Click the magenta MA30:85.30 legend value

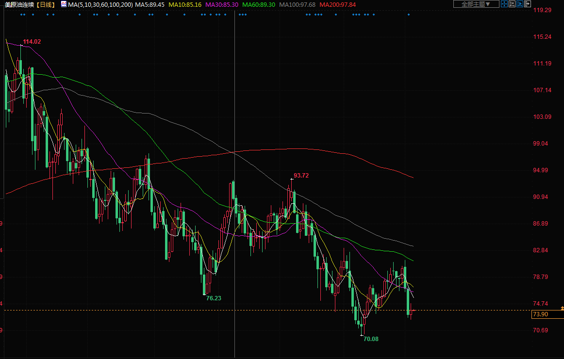coord(222,4)
